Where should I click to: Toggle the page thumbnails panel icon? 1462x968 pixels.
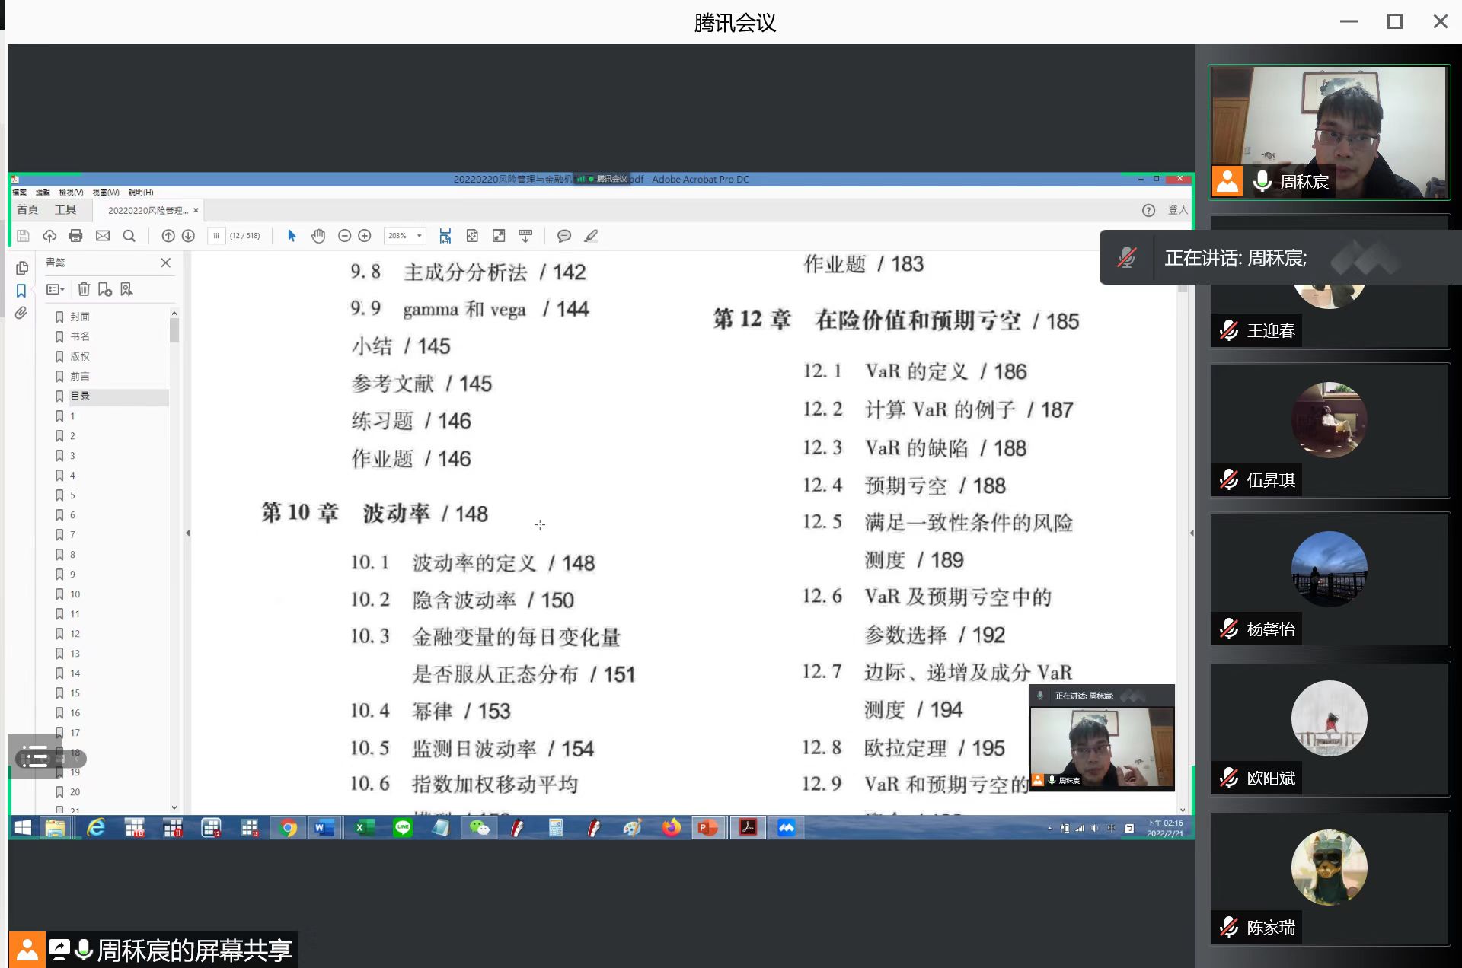[21, 268]
